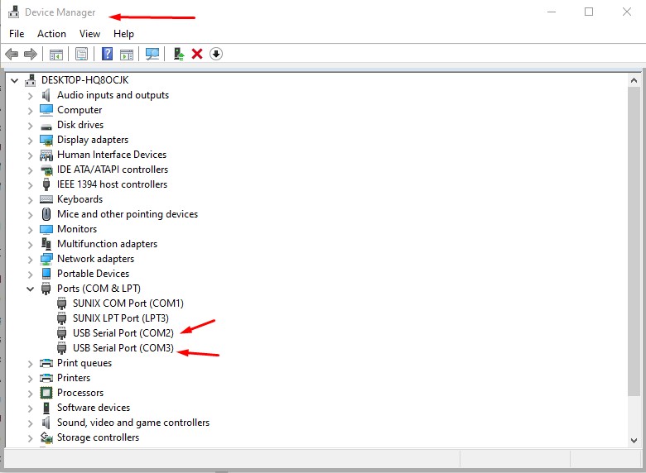
Task: Click the vertical scrollbar thumb
Action: [x=634, y=241]
